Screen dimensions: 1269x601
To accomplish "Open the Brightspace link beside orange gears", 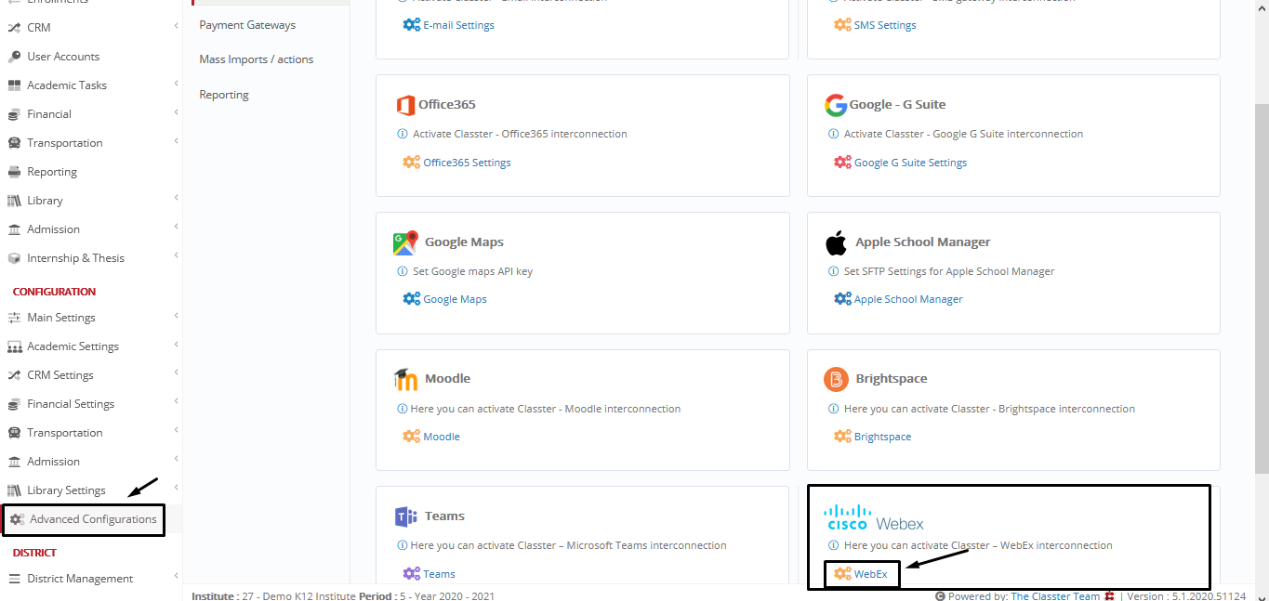I will pos(882,437).
